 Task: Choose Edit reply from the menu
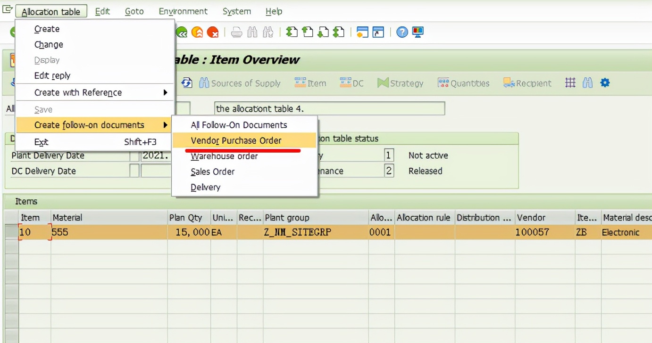tap(95, 75)
